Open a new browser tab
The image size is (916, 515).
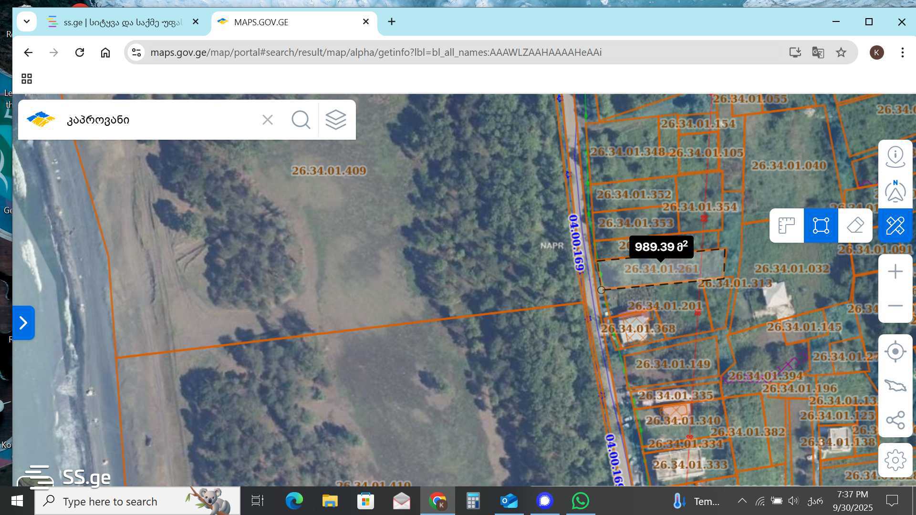click(392, 22)
